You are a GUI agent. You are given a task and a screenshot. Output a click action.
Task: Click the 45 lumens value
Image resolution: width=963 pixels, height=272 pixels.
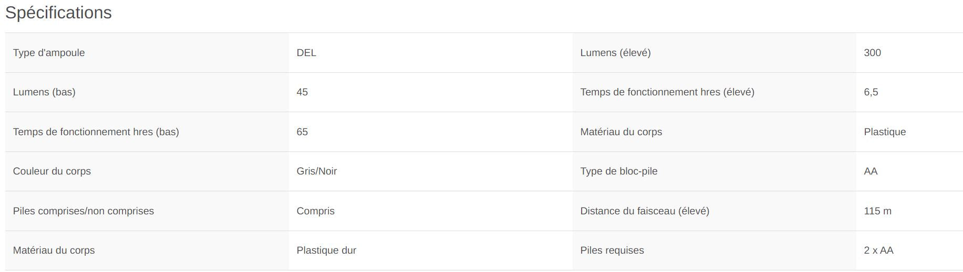click(x=302, y=92)
